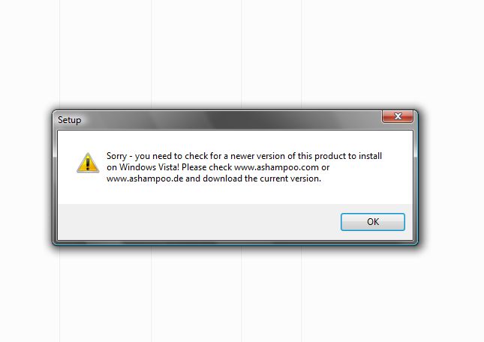Click the word Sorry in the message
This screenshot has height=342, width=484.
tap(116, 156)
